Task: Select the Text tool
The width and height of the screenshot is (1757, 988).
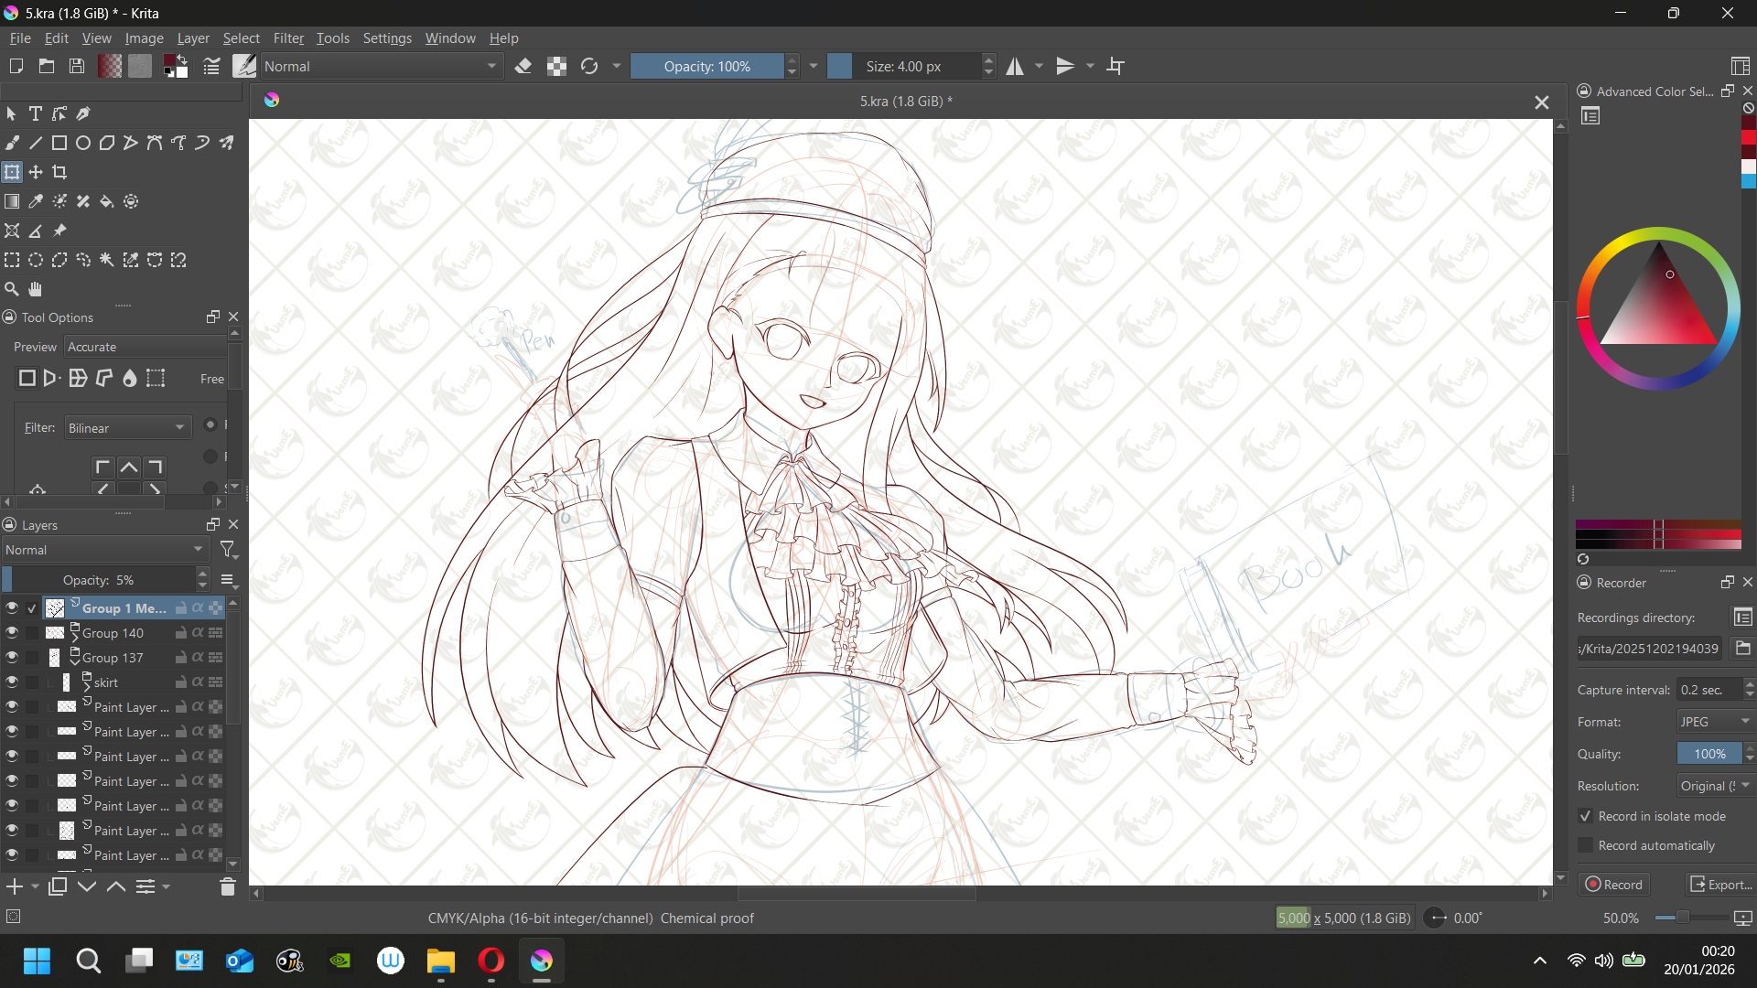Action: [36, 113]
